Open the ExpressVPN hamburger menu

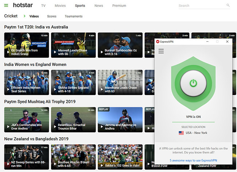[x=161, y=51]
